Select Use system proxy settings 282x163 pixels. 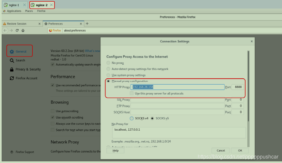(x=108, y=75)
